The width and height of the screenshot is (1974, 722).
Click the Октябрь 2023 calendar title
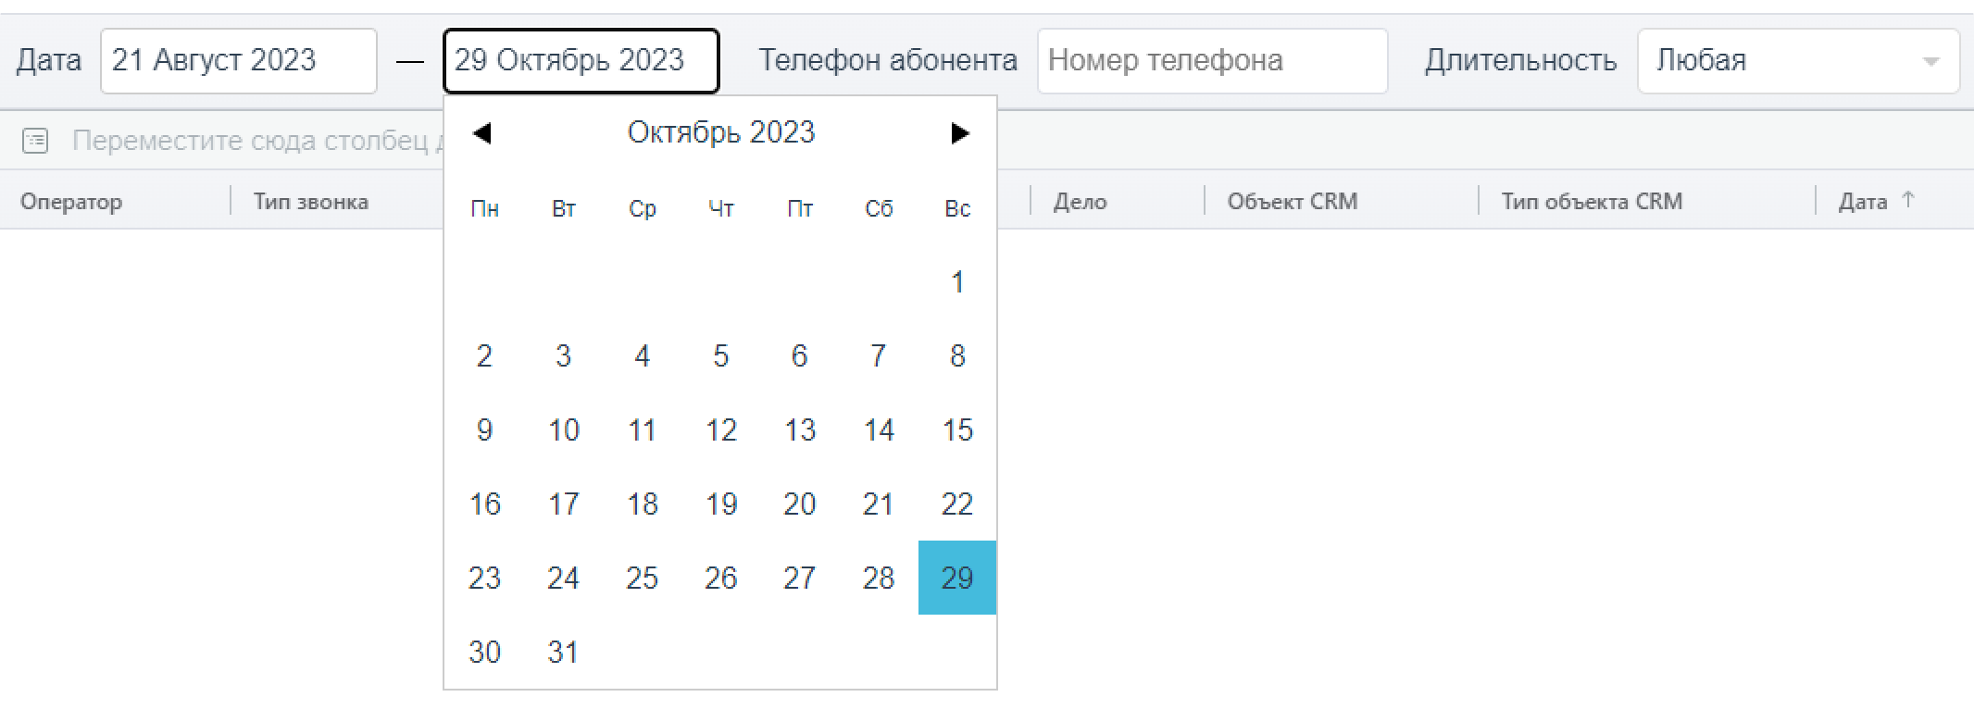click(x=720, y=132)
